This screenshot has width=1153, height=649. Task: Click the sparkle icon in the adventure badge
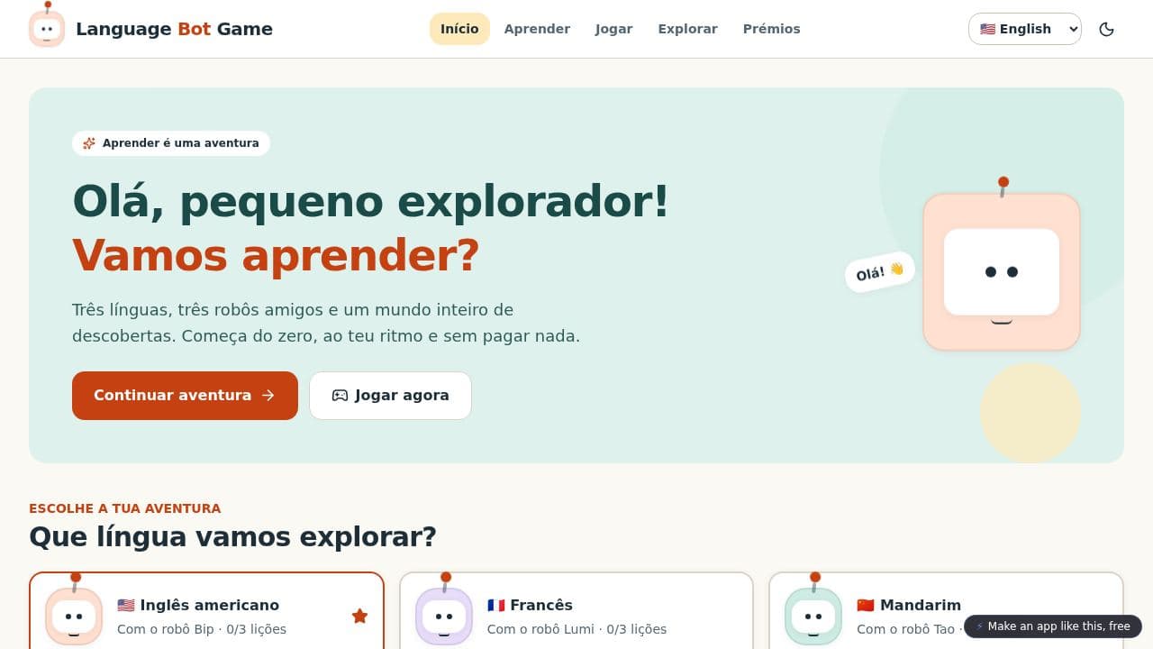[89, 143]
